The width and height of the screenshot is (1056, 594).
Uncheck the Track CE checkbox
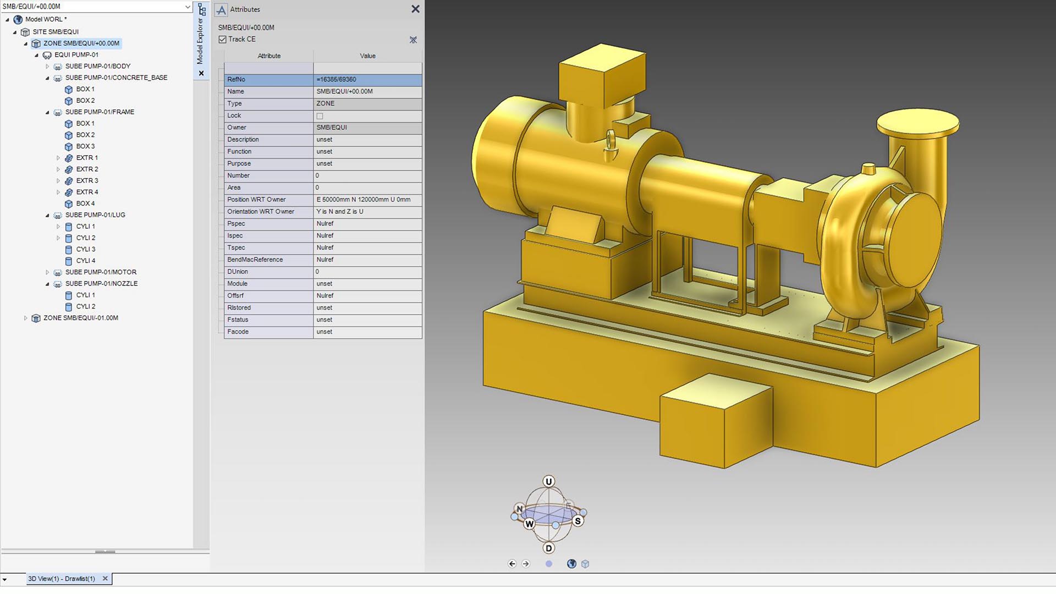click(x=222, y=39)
